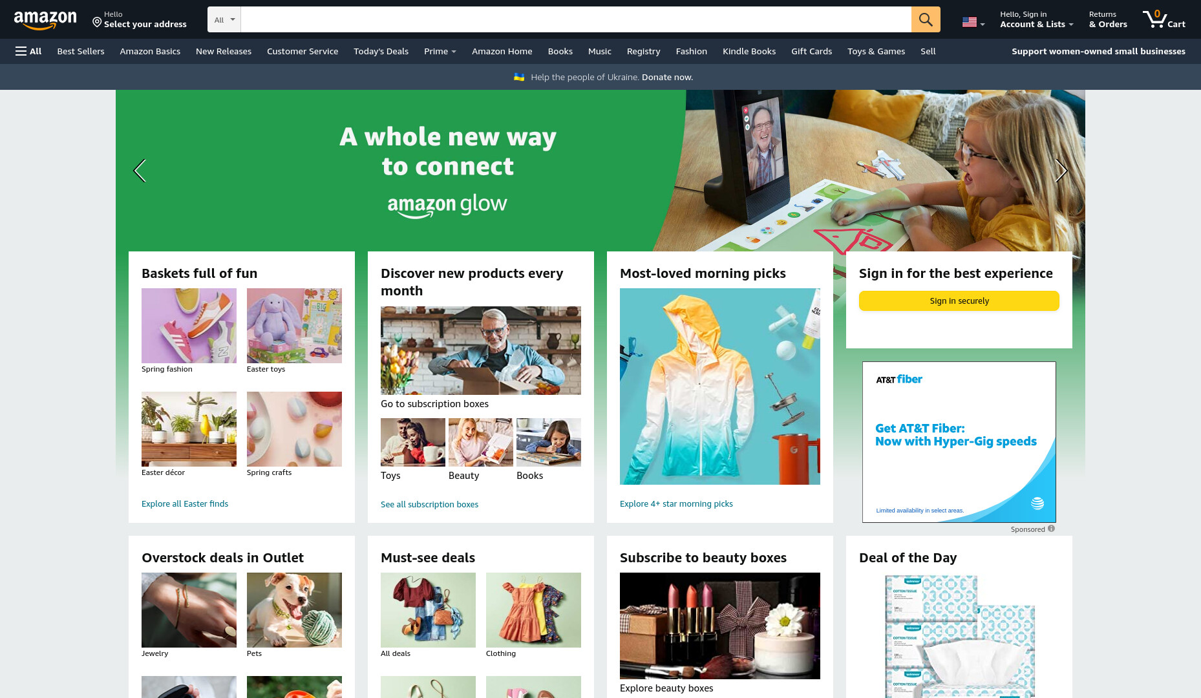Open Toys & Games
The height and width of the screenshot is (698, 1201).
point(877,51)
